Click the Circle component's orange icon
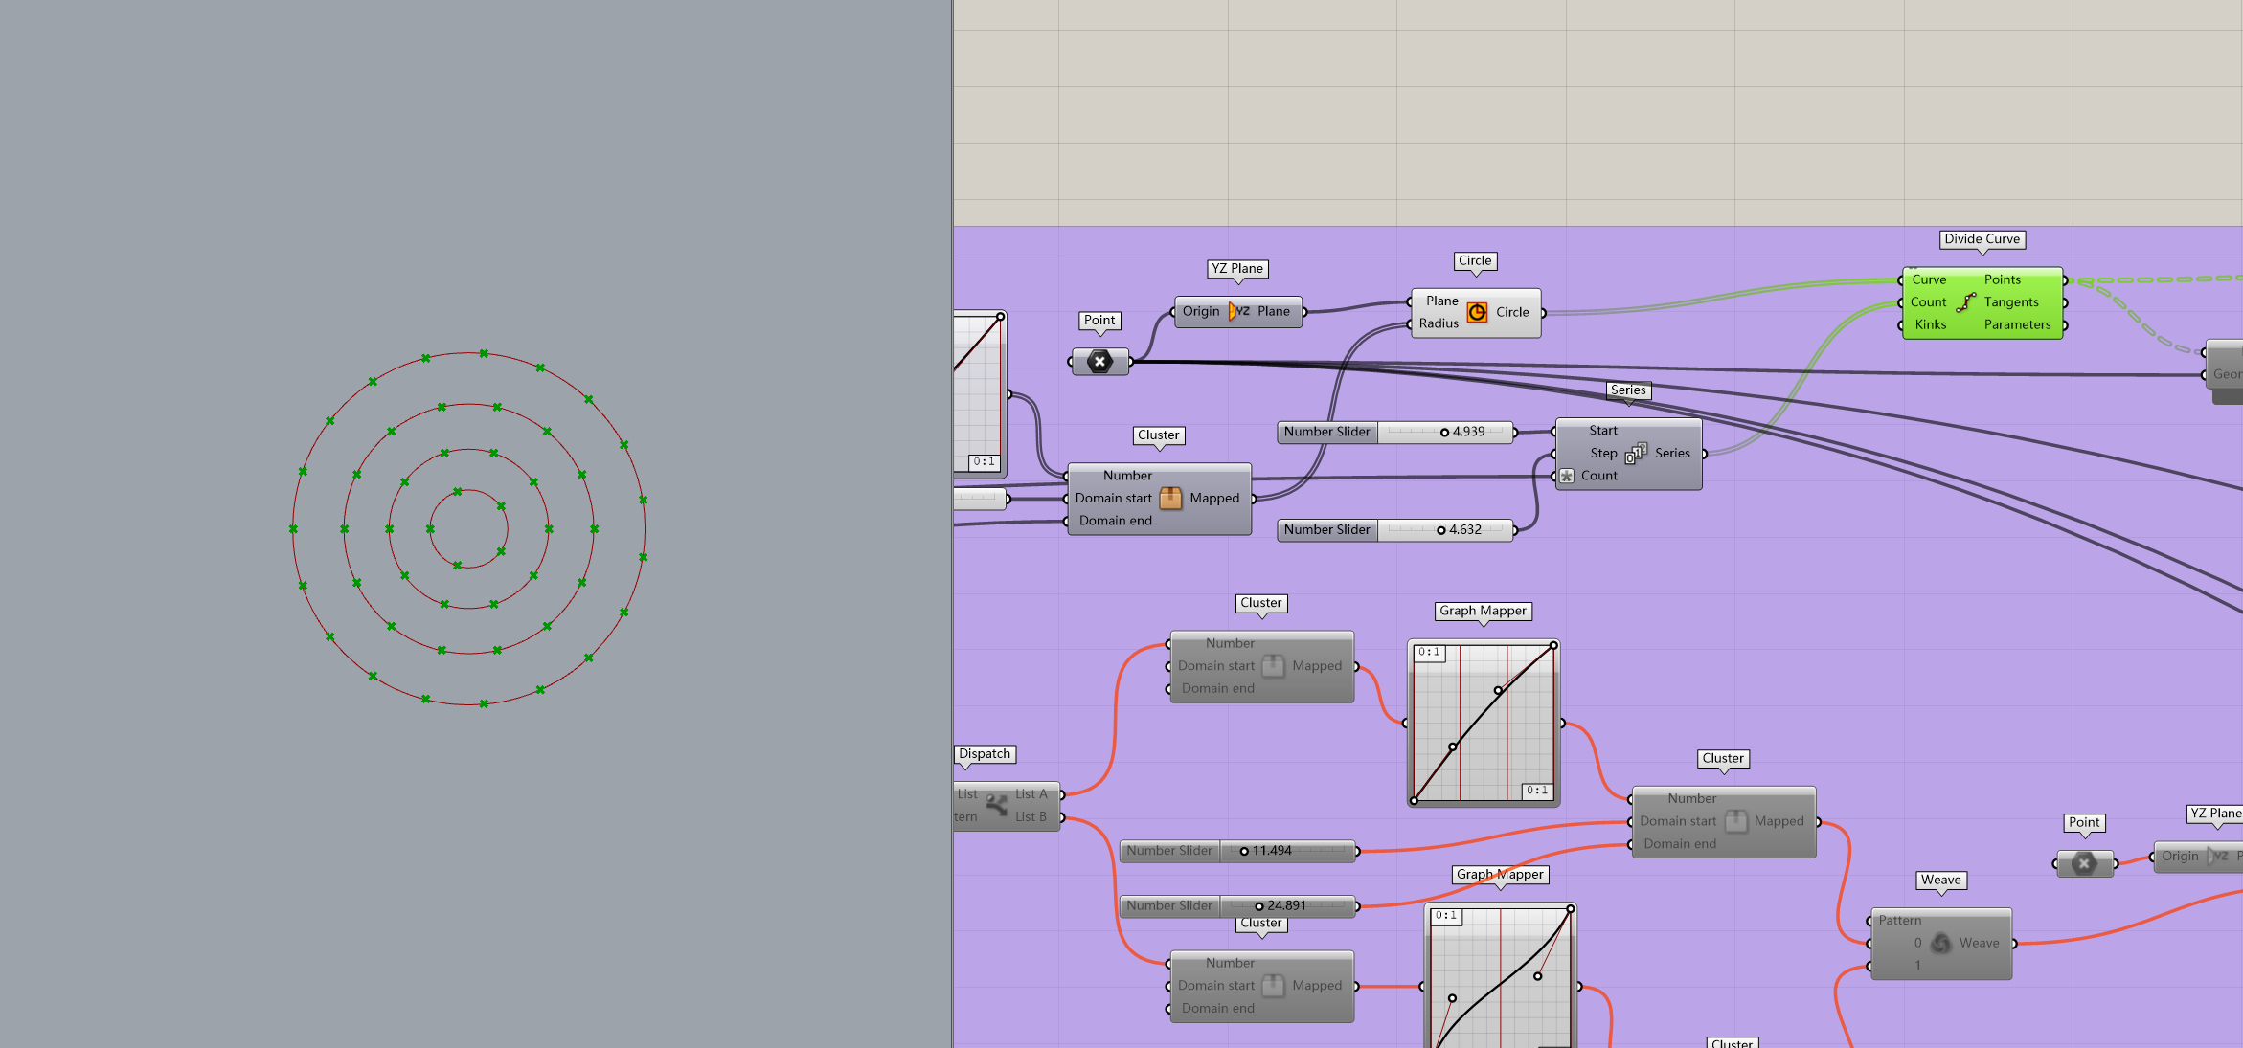The image size is (2243, 1048). tap(1477, 312)
